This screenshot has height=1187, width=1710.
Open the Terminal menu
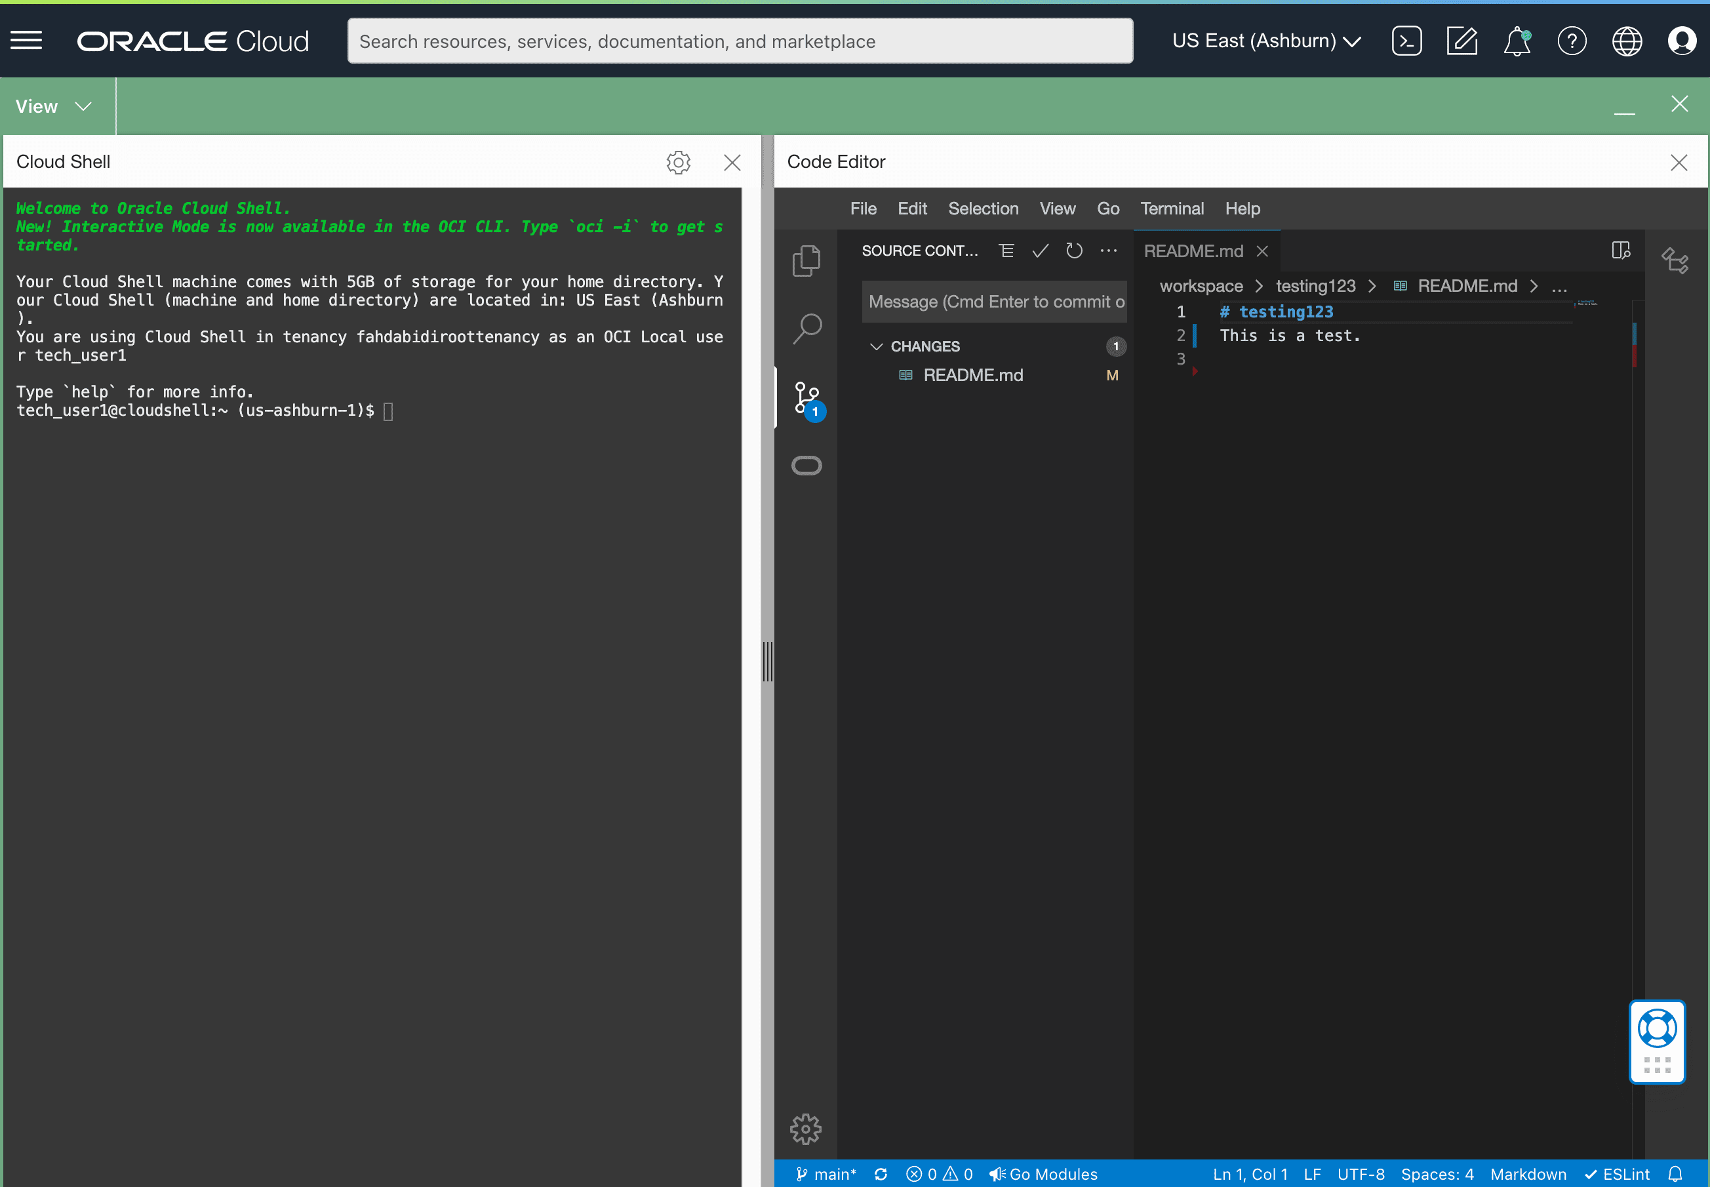point(1172,209)
